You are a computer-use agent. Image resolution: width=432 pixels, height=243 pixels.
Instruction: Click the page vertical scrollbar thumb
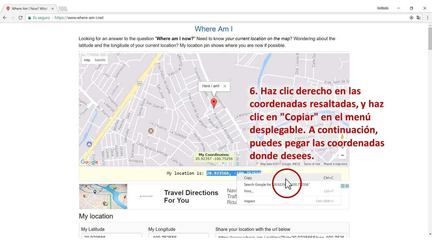[430, 39]
